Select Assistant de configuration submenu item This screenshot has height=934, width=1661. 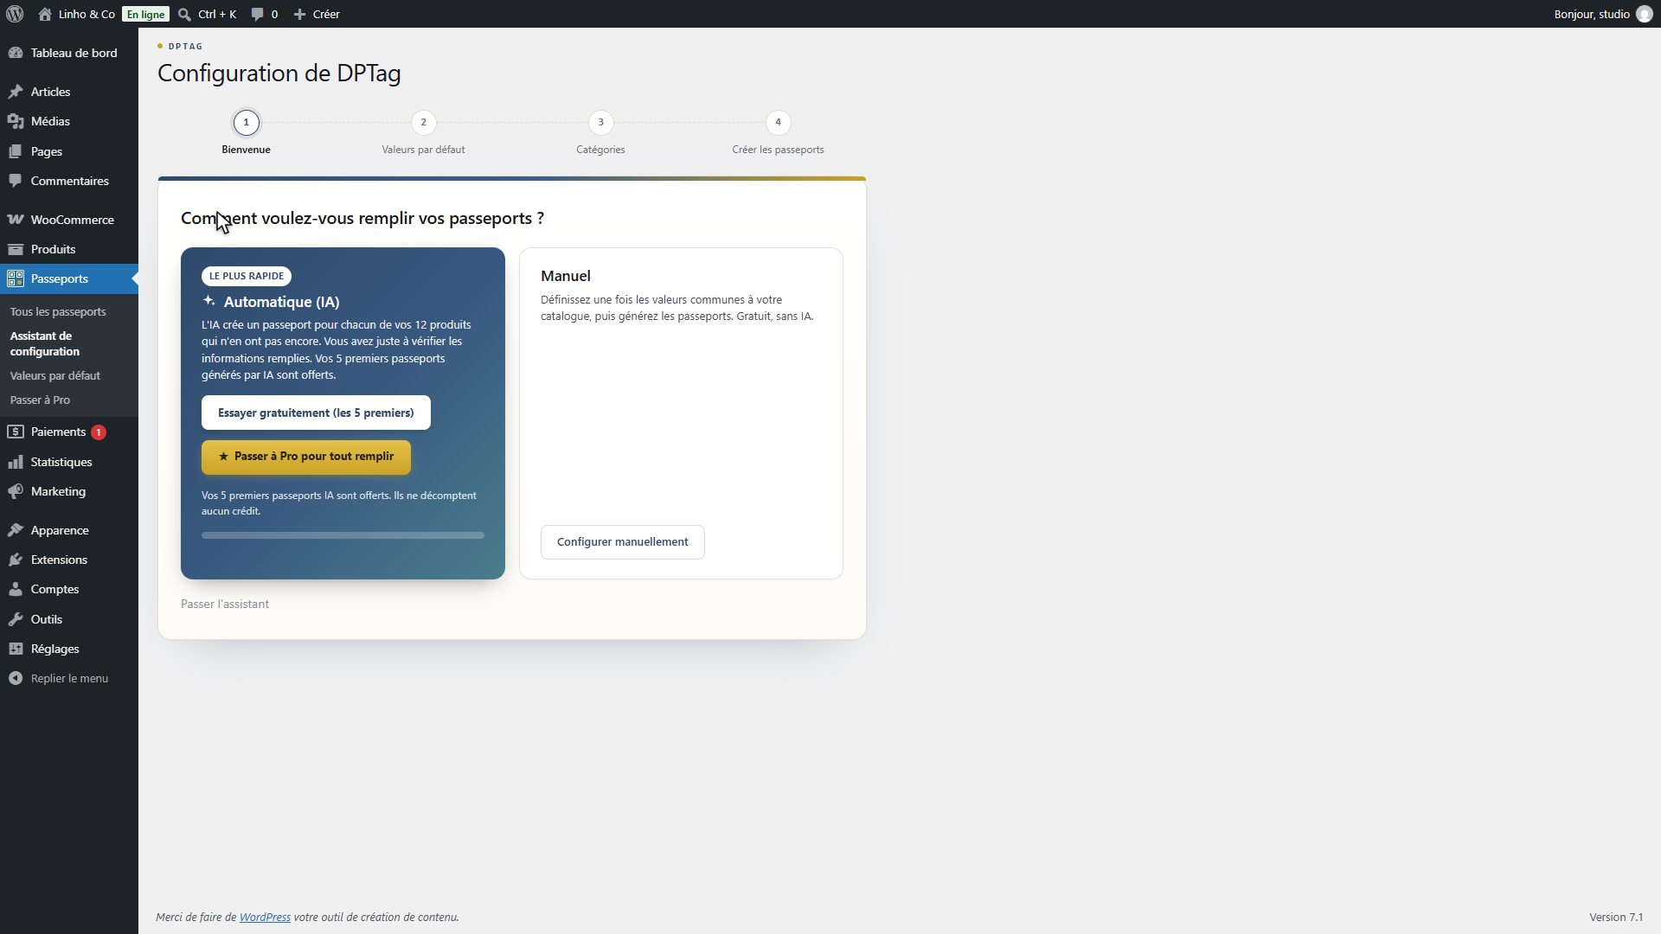[x=45, y=343]
